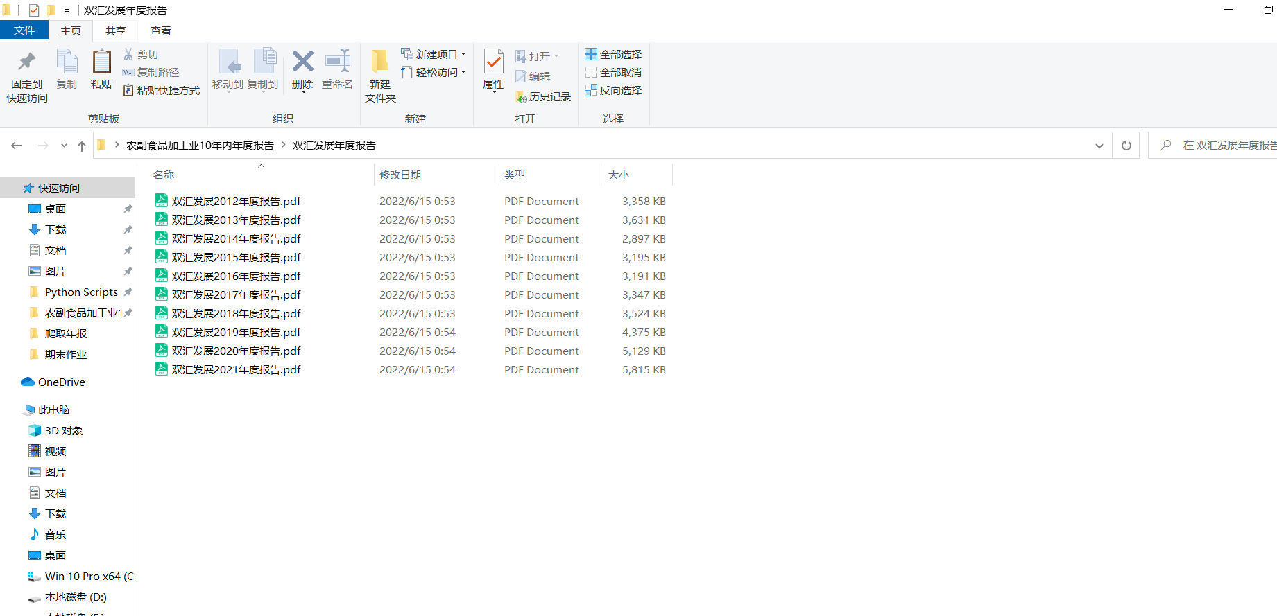Click Pin to Quick access (固定到快速访问)
The image size is (1277, 616).
click(27, 76)
